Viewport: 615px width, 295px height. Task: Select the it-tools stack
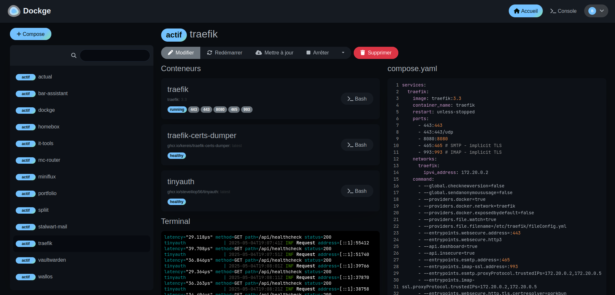82,143
